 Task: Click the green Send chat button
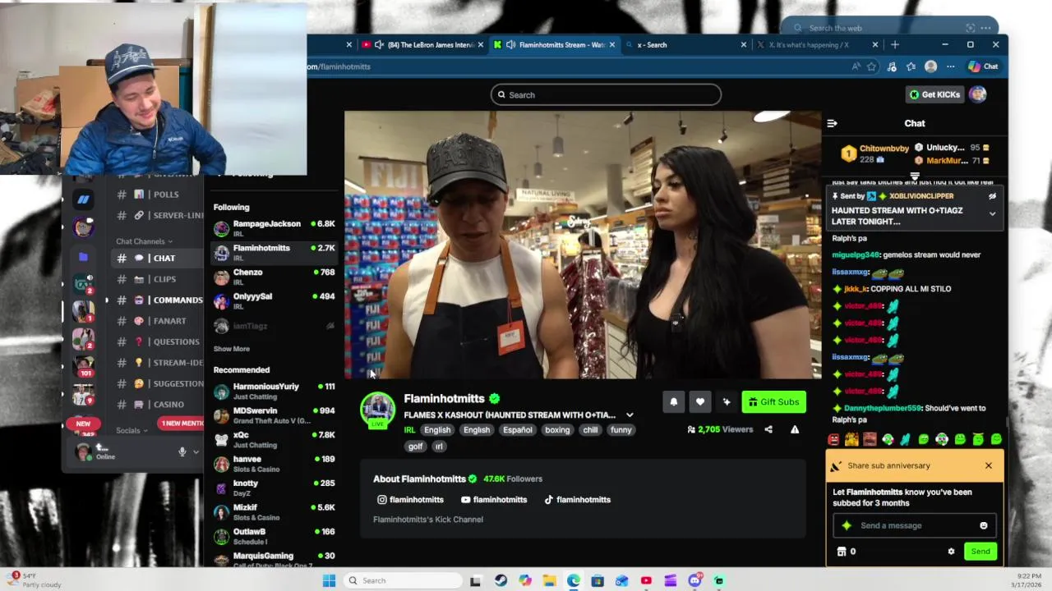tap(980, 552)
